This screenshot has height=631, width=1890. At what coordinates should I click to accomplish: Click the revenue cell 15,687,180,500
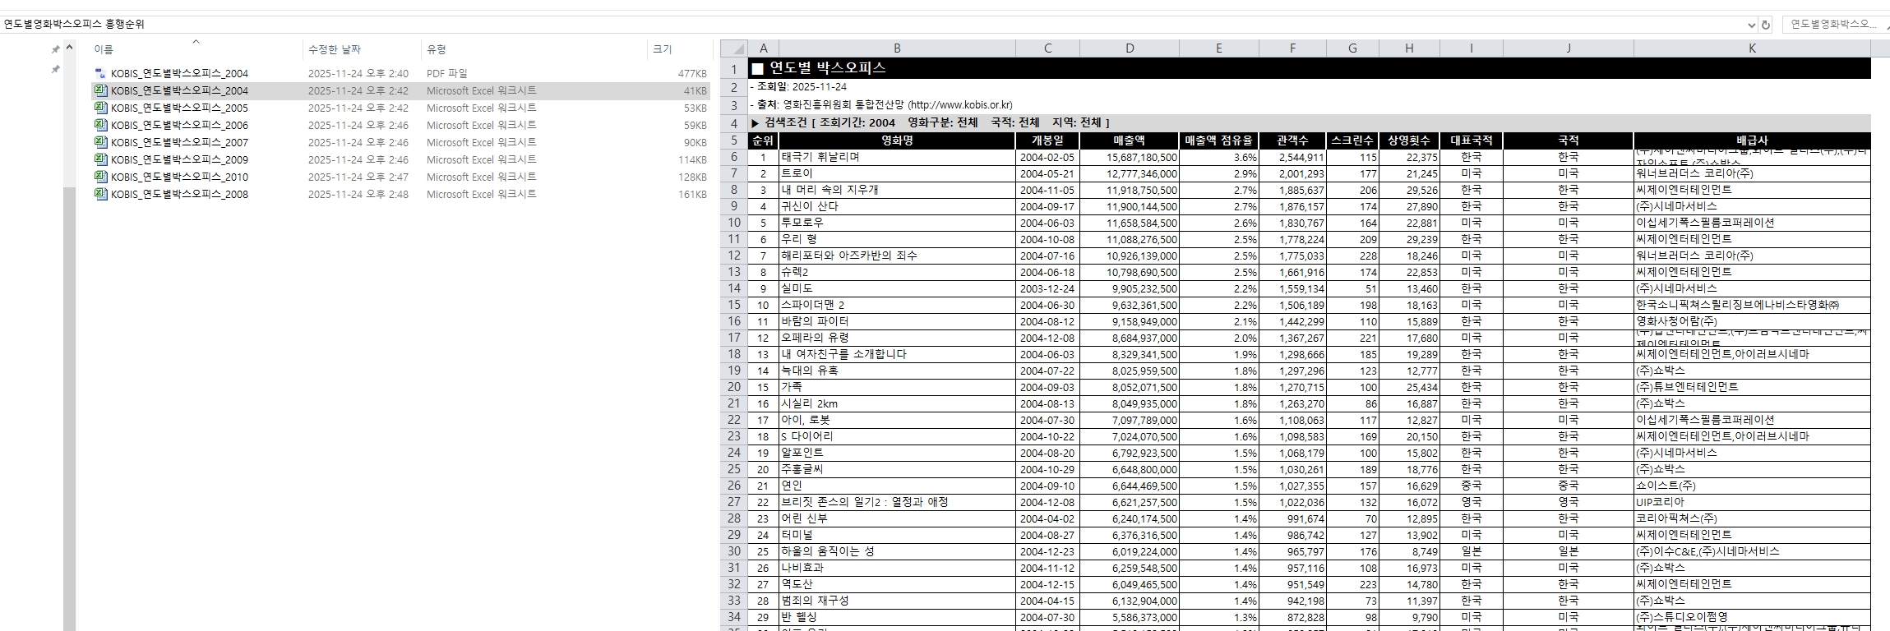(x=1130, y=157)
